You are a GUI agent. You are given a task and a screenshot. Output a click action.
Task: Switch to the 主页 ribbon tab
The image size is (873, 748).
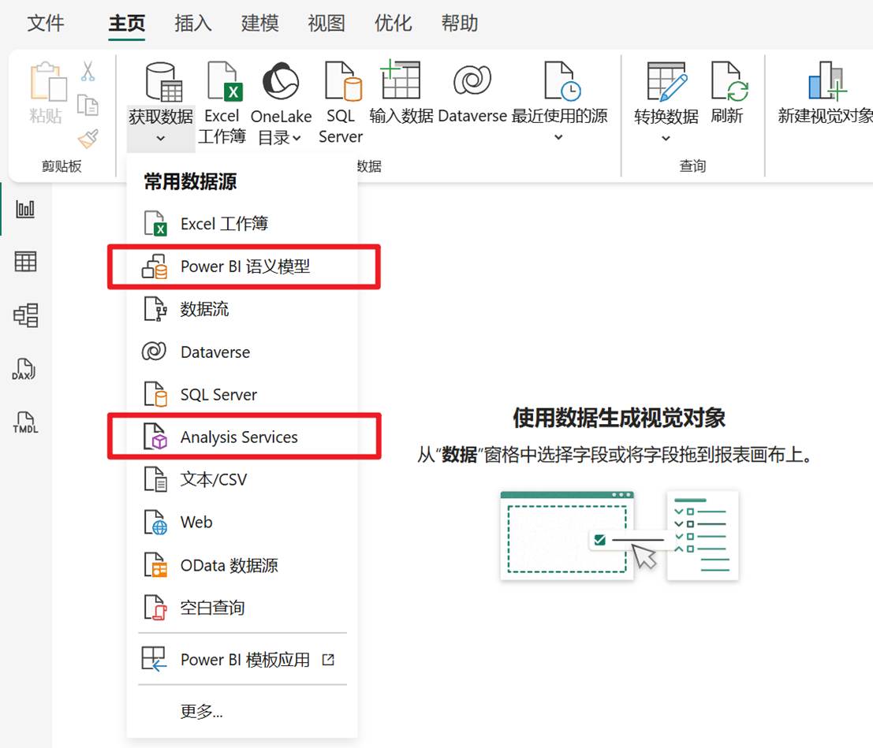tap(126, 24)
